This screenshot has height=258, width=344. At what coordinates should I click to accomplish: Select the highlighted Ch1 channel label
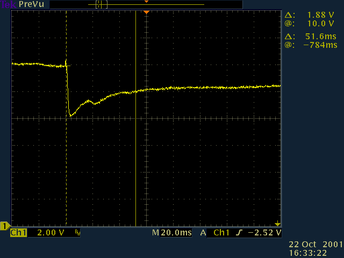[x=19, y=233]
